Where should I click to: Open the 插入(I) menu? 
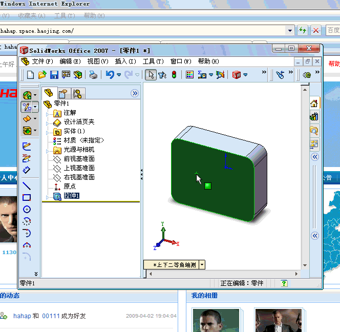coord(125,61)
